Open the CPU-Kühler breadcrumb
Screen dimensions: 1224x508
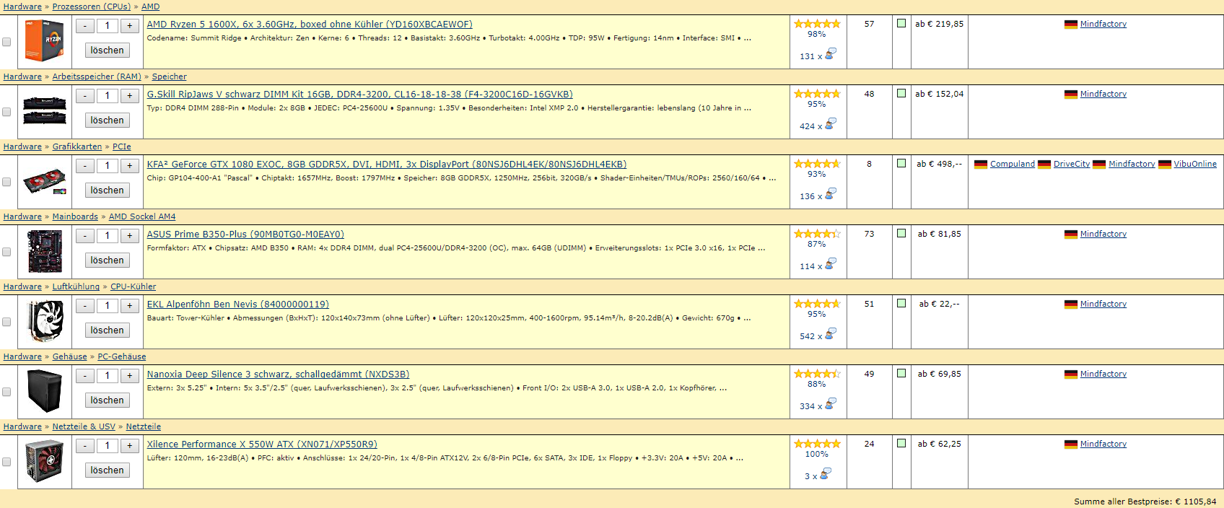coord(133,286)
